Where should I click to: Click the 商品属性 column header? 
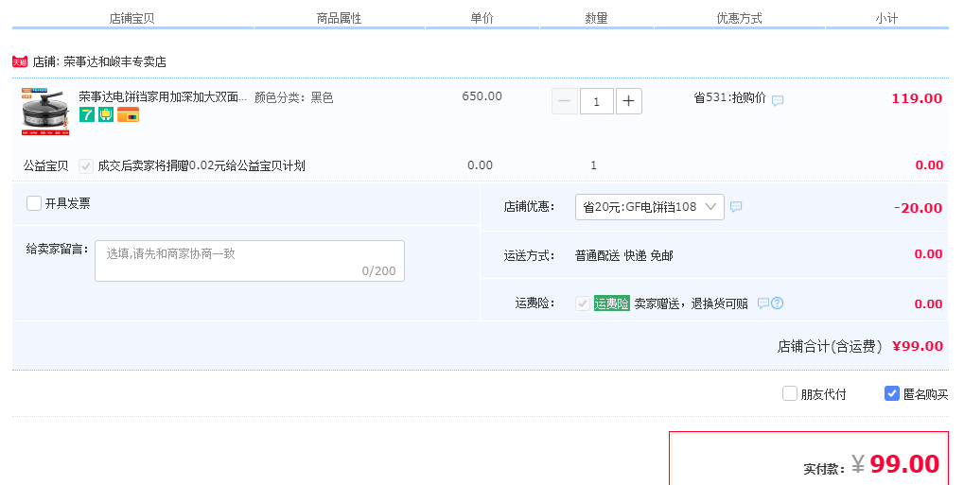[x=339, y=19]
